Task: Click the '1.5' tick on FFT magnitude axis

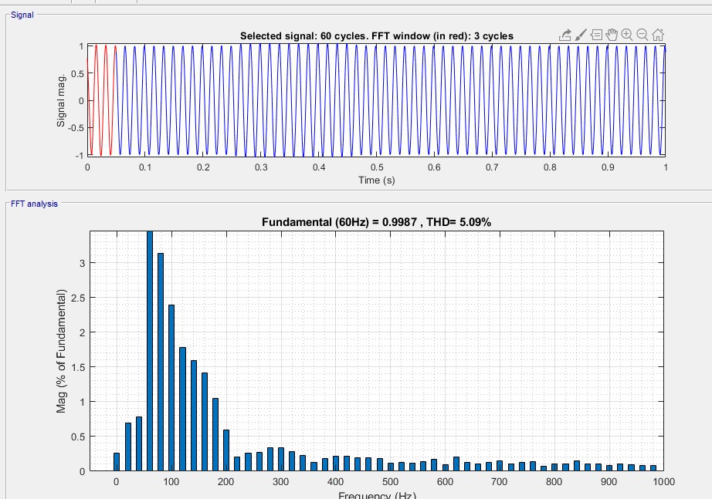Action: (x=79, y=367)
